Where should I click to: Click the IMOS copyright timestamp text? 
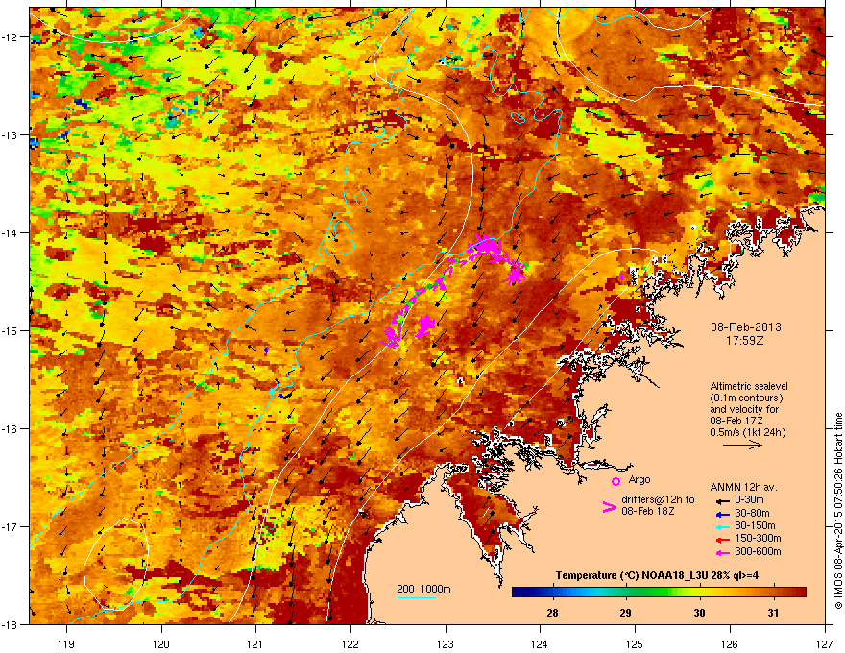(x=838, y=511)
